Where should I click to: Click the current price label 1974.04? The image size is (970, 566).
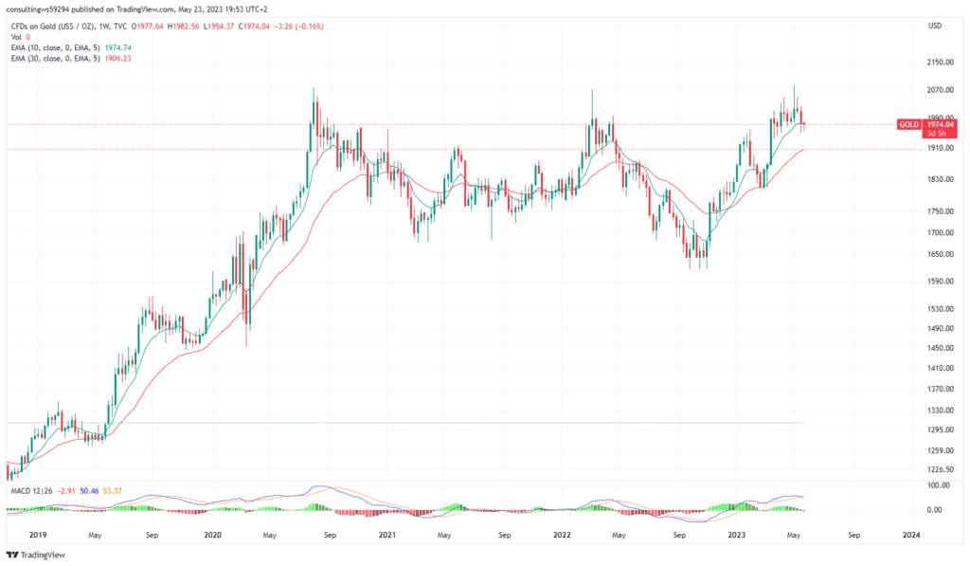pyautogui.click(x=937, y=123)
